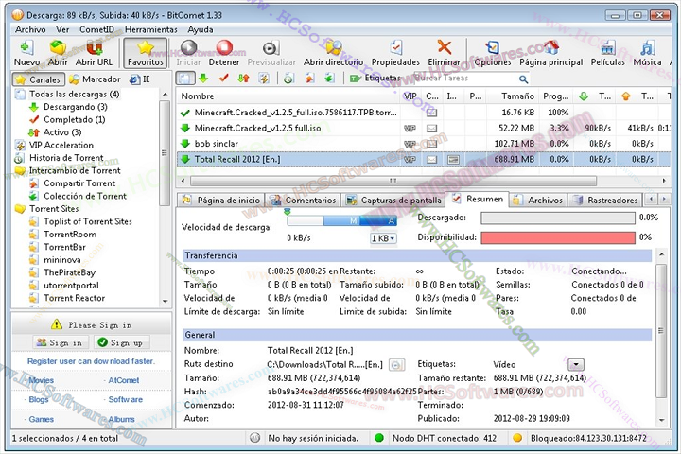Open the AtComet link
The width and height of the screenshot is (681, 454).
123,380
